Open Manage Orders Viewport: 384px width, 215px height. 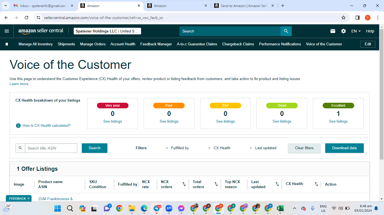pyautogui.click(x=93, y=44)
